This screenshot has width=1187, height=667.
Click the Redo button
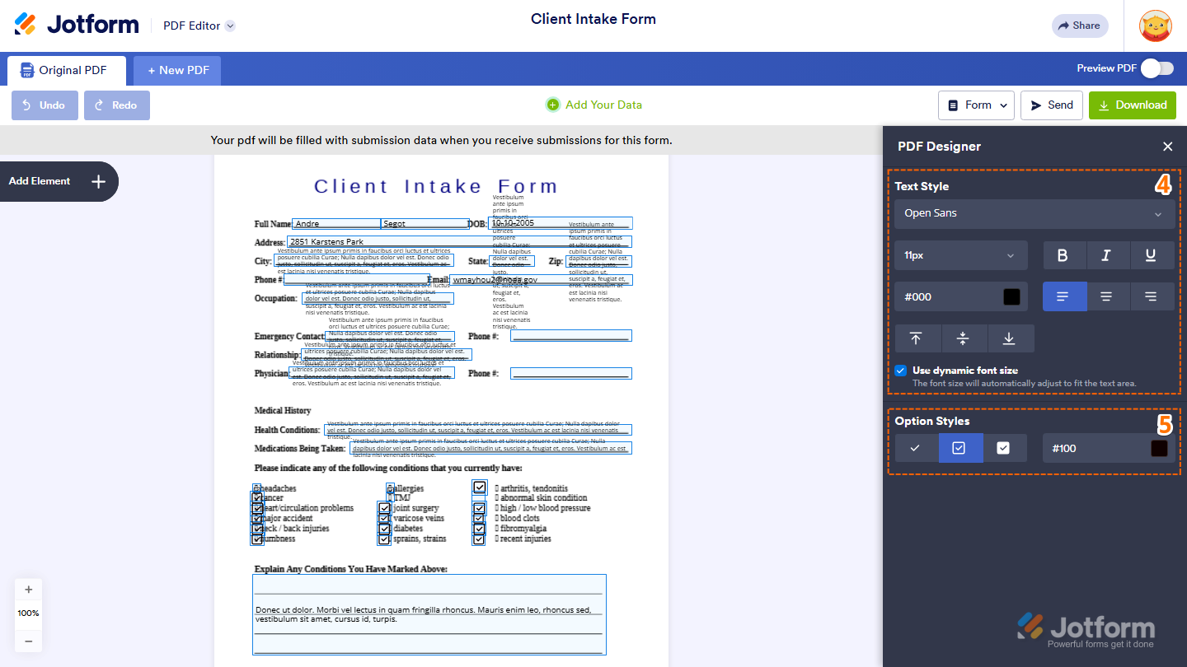(x=117, y=105)
